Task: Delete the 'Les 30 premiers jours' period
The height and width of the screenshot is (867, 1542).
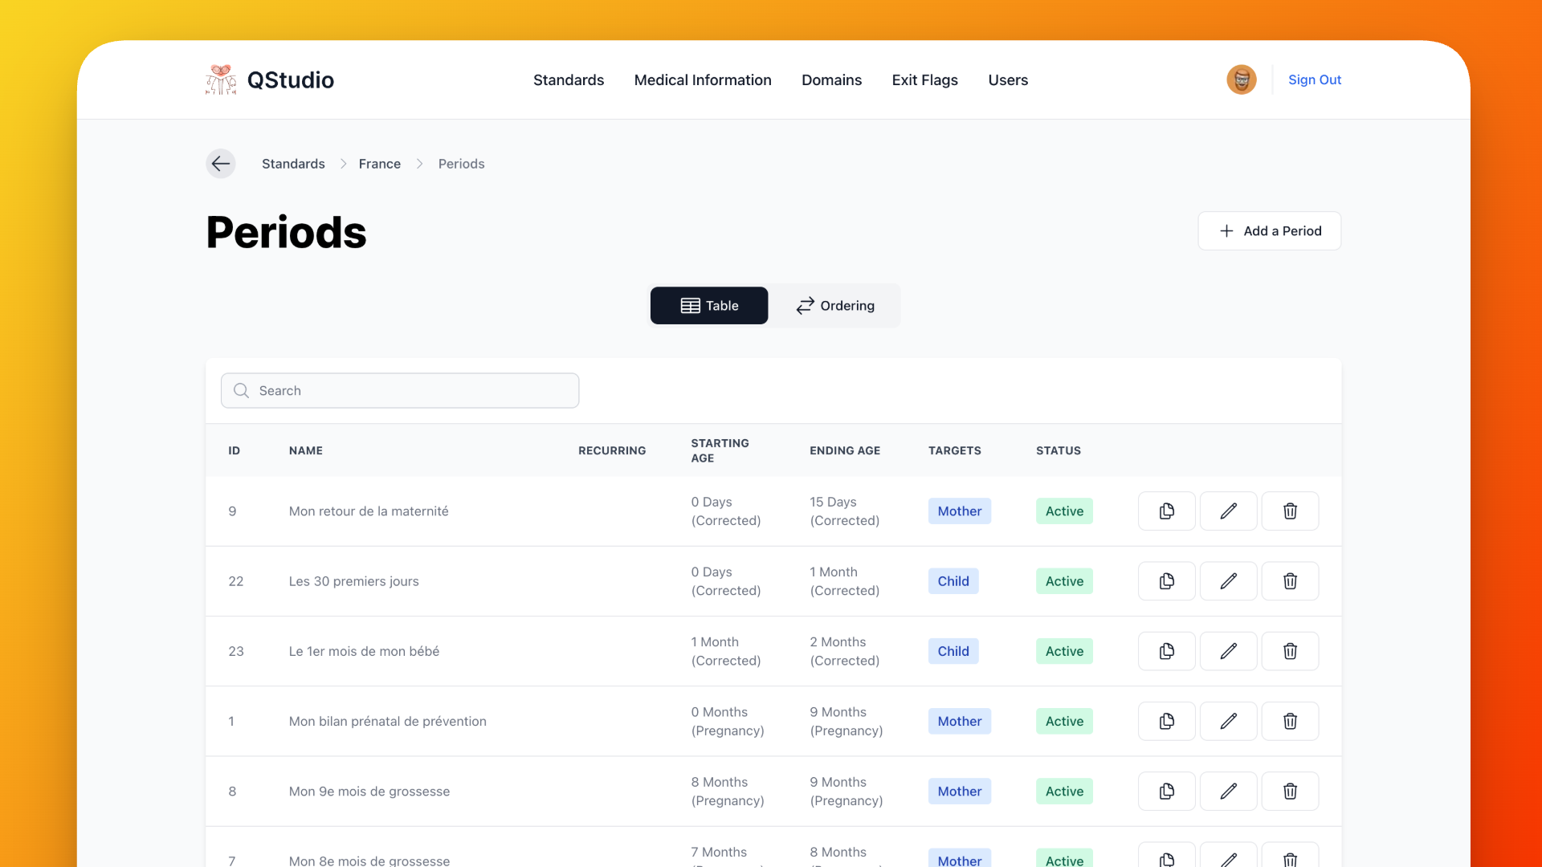Action: pos(1291,581)
